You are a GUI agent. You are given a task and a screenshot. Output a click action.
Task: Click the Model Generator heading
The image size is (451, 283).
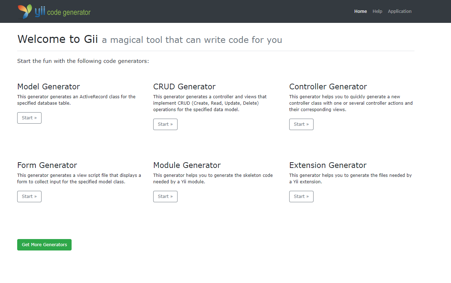click(x=49, y=86)
